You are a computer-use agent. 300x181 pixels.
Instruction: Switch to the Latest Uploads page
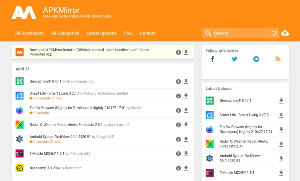(101, 33)
